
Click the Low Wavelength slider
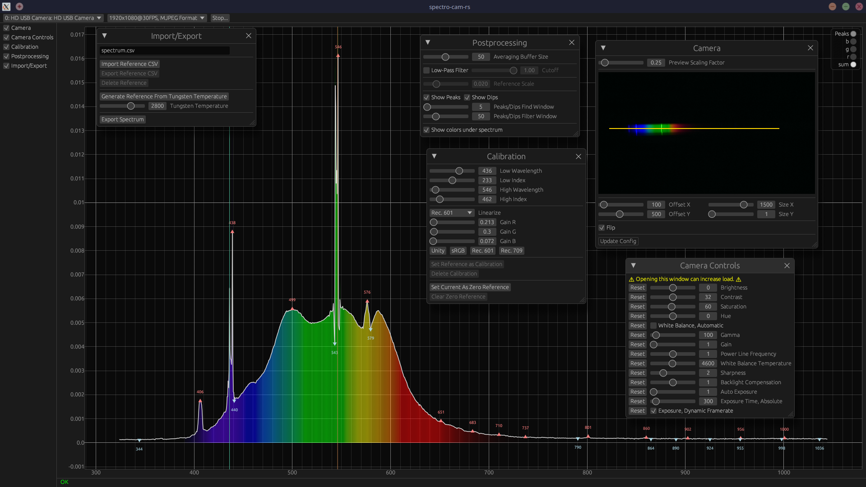click(452, 171)
